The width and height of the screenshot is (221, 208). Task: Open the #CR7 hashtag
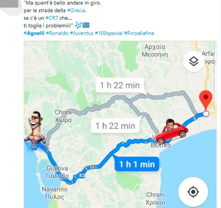click(x=52, y=18)
